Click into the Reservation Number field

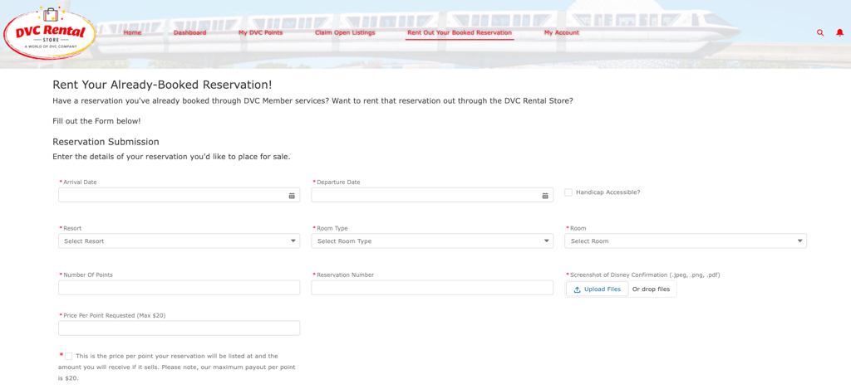(x=432, y=288)
